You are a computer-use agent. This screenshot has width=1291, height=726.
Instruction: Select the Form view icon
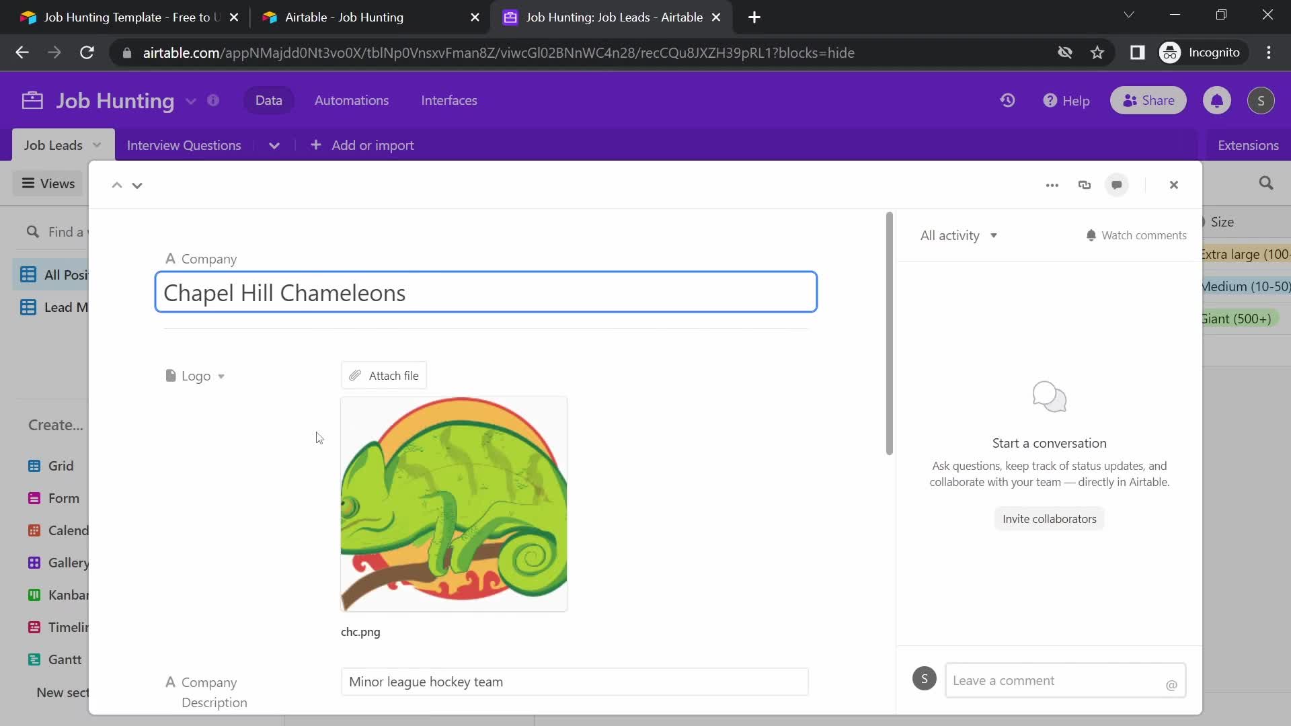point(34,498)
